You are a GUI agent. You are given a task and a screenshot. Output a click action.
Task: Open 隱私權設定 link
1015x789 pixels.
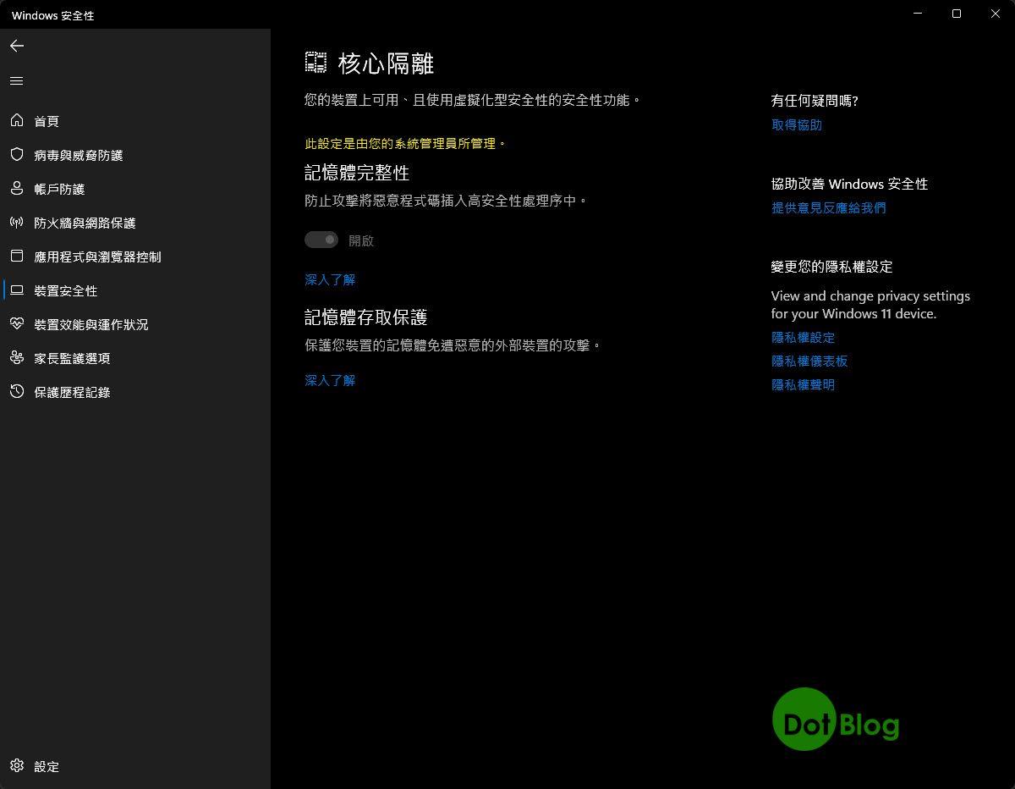[804, 337]
